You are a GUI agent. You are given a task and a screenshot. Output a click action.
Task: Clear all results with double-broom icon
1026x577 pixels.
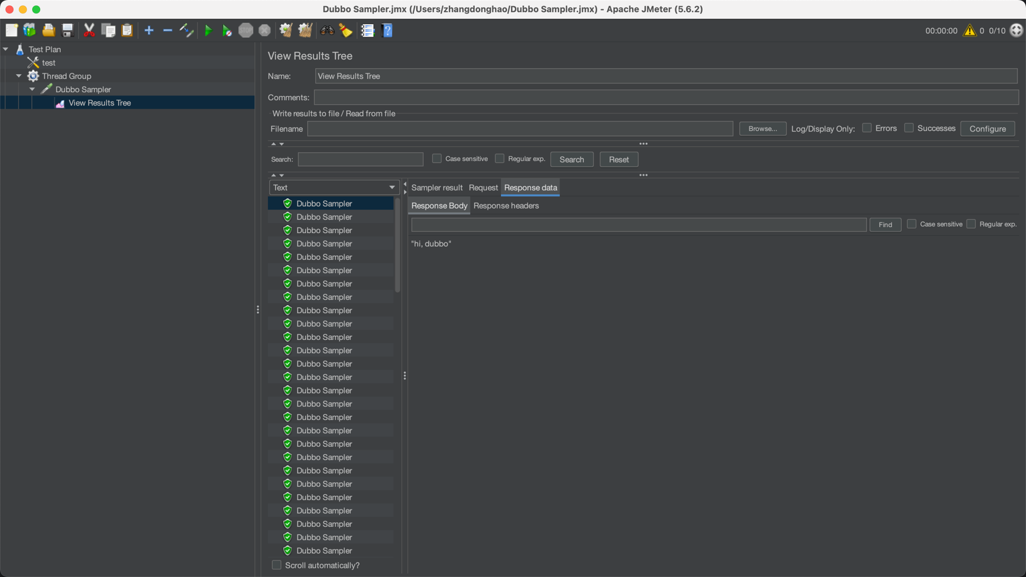(305, 30)
